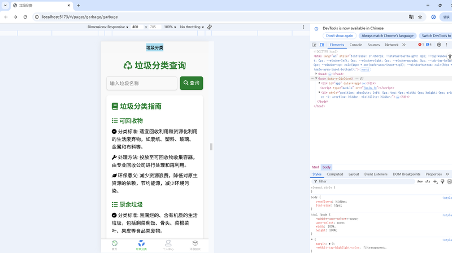Click the DevTools info notification icon

click(316, 29)
